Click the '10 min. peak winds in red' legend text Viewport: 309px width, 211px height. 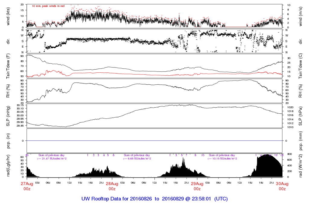pos(48,6)
